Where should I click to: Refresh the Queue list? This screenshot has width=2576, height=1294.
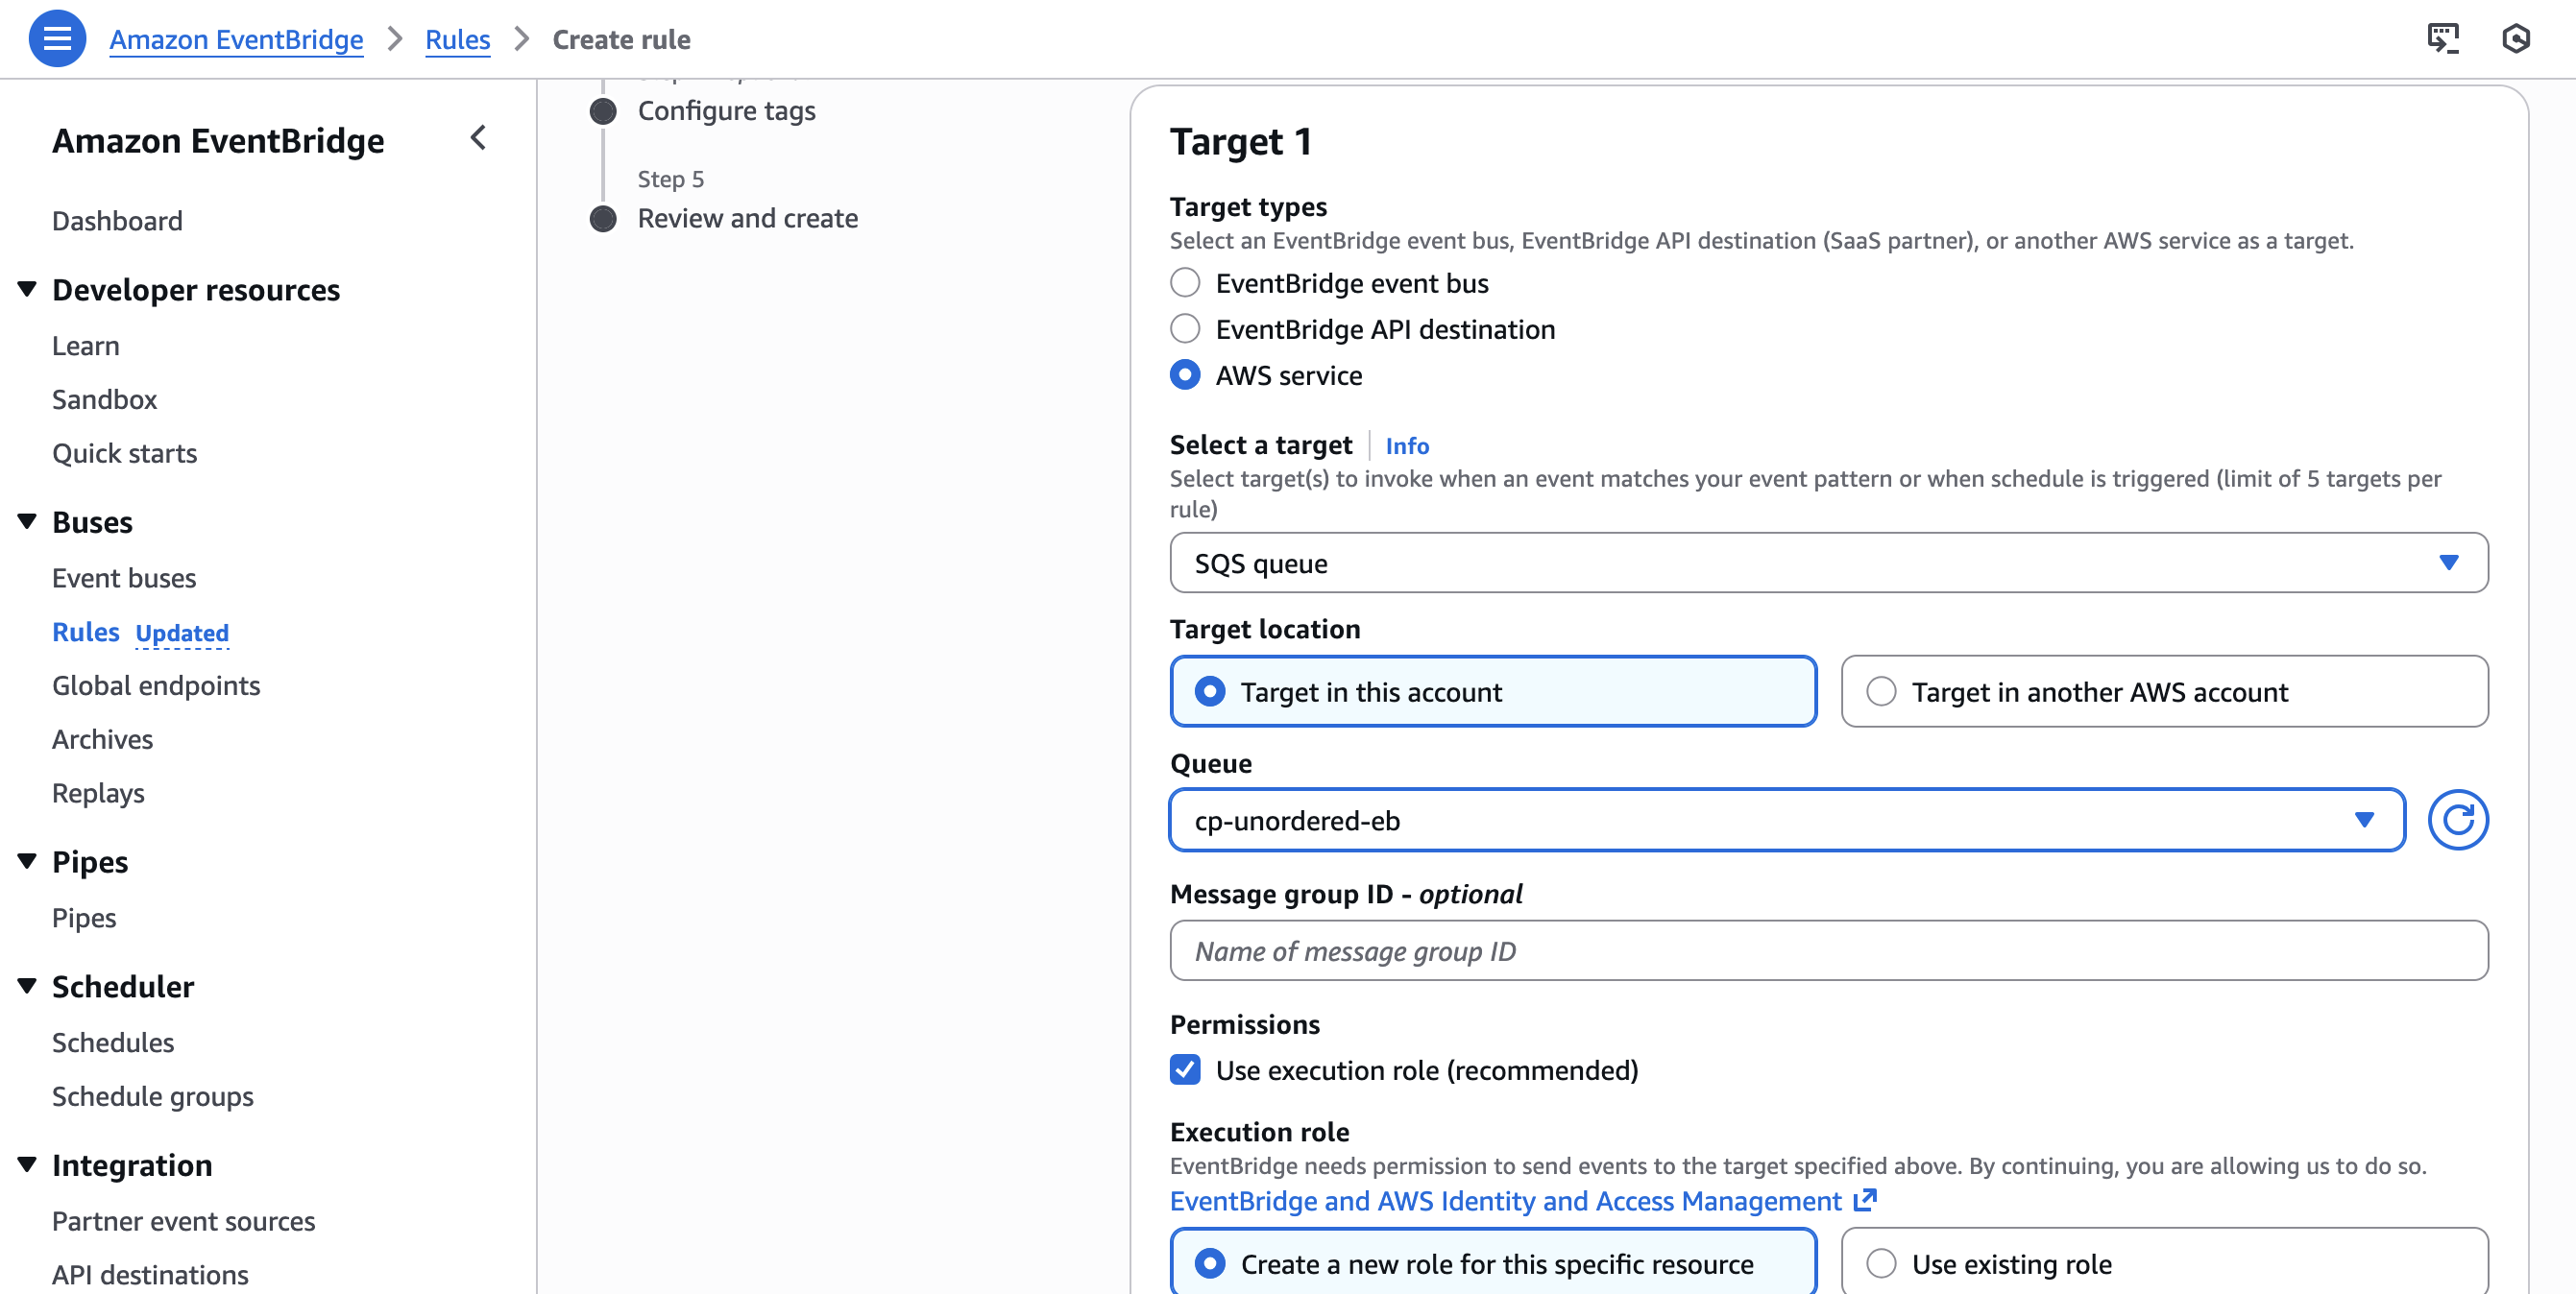[x=2457, y=821]
